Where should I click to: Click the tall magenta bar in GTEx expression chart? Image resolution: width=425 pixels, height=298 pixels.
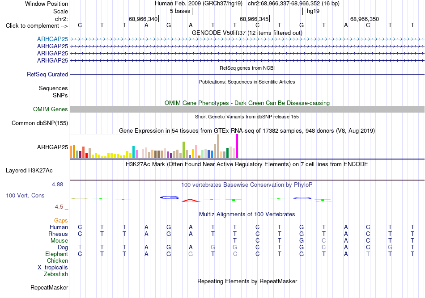[x=237, y=146]
